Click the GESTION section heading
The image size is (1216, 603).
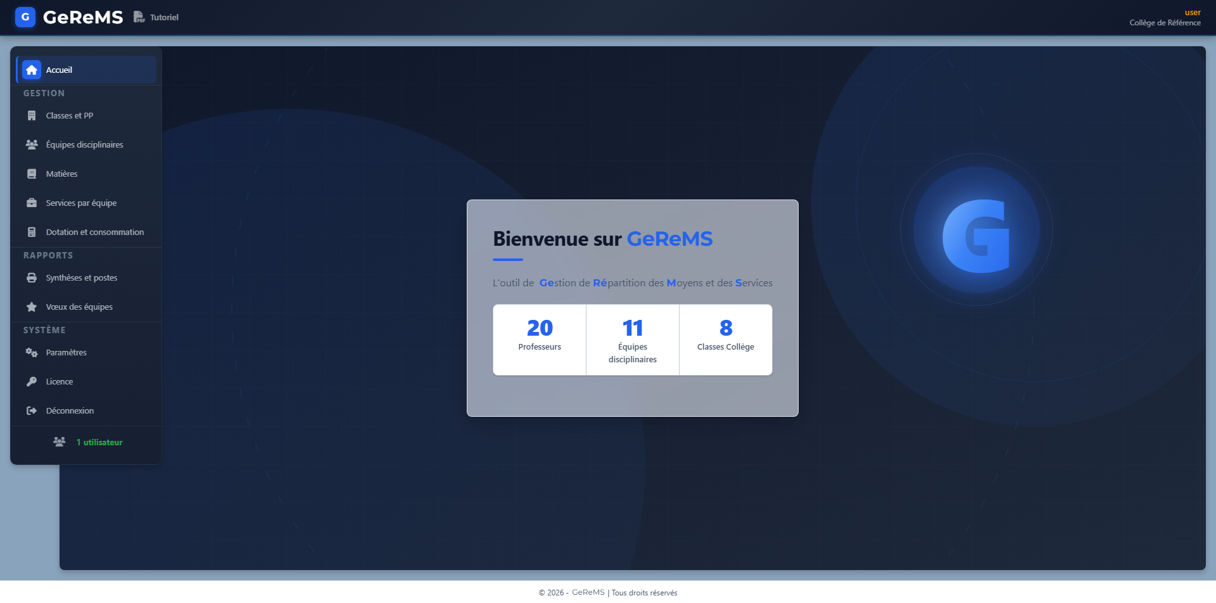pos(44,93)
